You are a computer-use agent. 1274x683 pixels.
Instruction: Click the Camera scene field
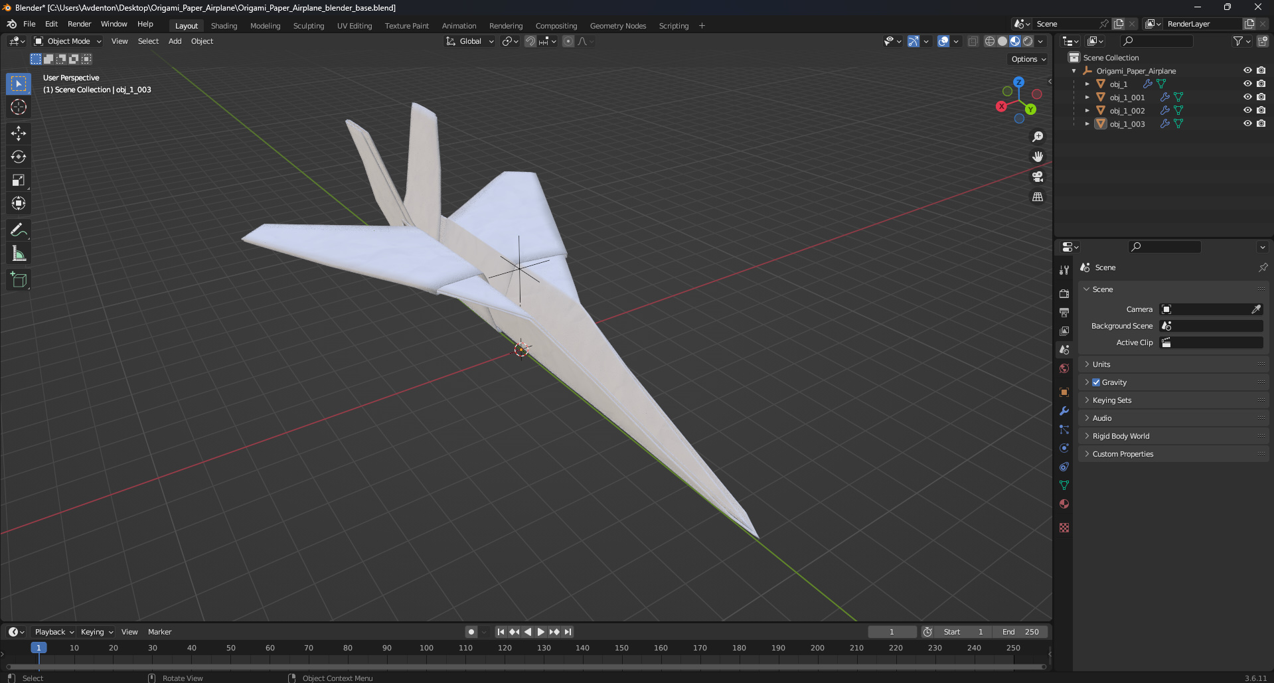coord(1211,309)
